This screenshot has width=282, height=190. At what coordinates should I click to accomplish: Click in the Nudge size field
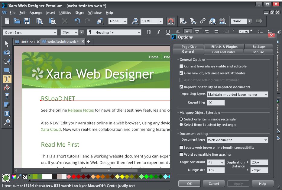coord(216,170)
